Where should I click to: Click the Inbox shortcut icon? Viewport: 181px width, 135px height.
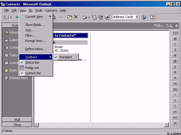click(7, 33)
